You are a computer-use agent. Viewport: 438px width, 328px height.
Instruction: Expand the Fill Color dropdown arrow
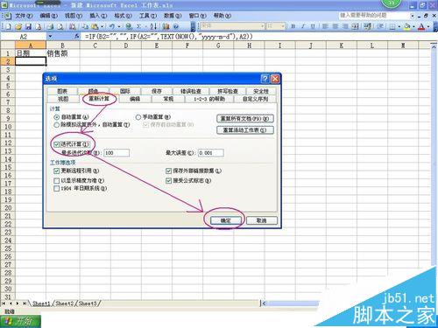click(x=413, y=26)
